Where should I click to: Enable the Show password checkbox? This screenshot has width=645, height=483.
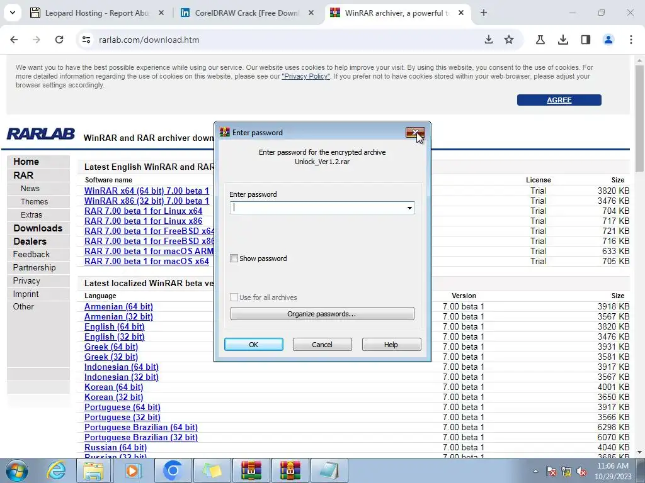pyautogui.click(x=234, y=258)
